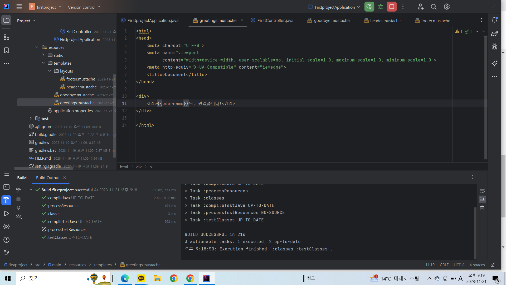506x285 pixels.
Task: Open the Git tool window
Action: coord(6,253)
